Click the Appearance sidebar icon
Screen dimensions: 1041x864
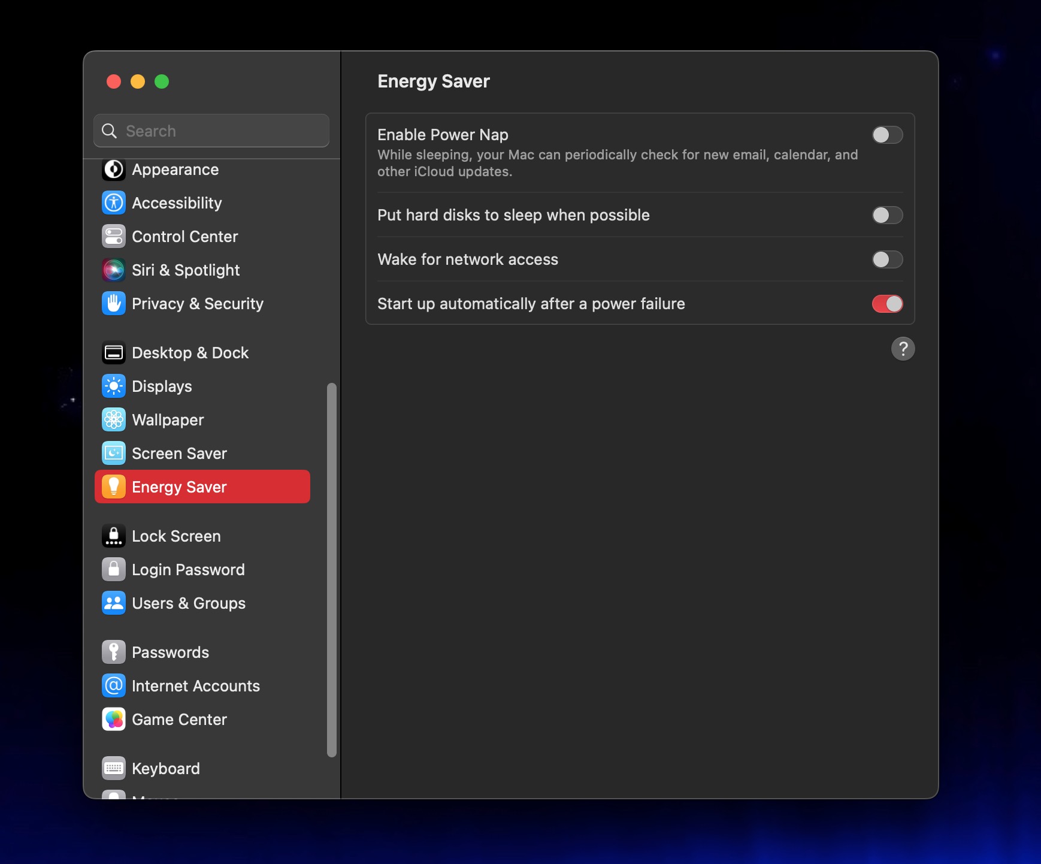click(114, 170)
